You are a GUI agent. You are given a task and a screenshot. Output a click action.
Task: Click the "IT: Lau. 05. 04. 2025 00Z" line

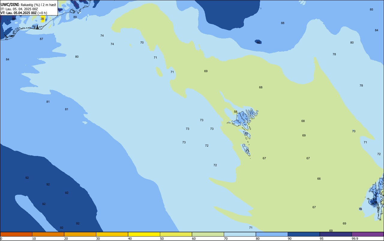tap(19, 9)
